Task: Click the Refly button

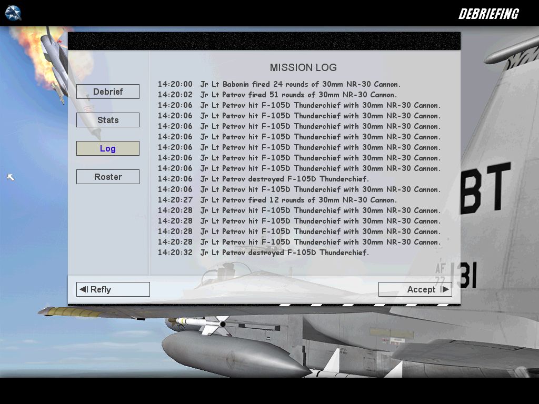Action: [x=113, y=289]
